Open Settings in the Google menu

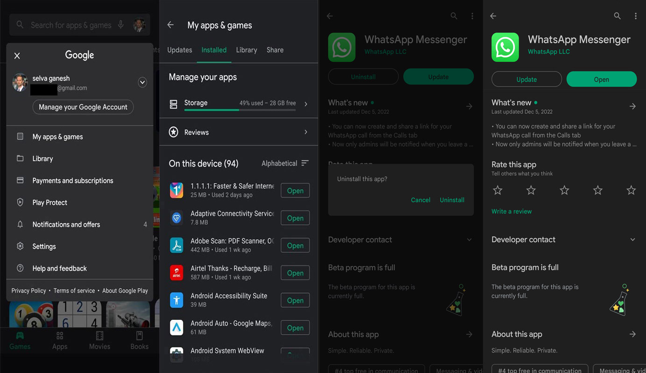(x=79, y=246)
